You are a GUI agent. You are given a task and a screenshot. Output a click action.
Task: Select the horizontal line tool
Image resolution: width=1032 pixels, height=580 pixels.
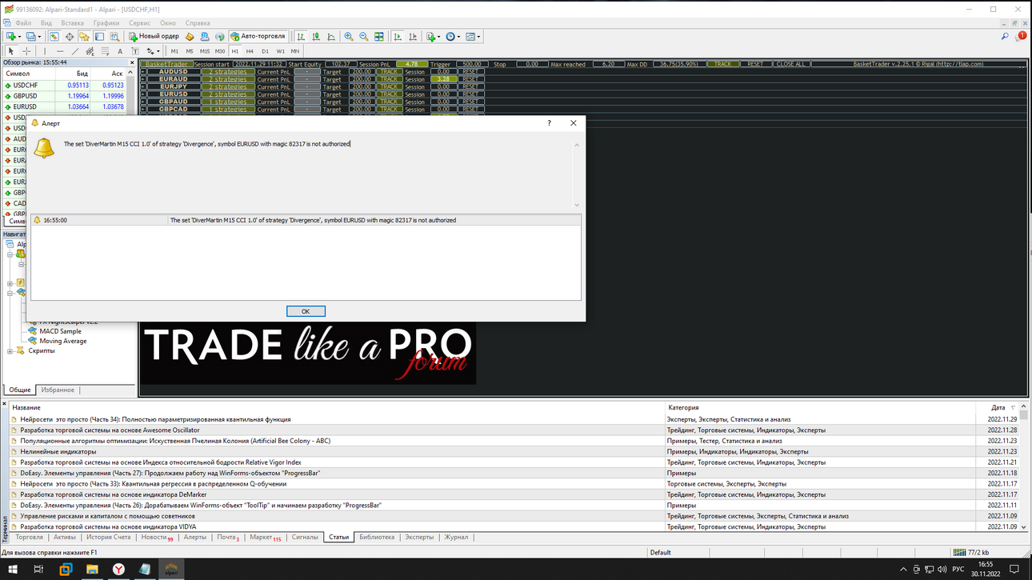(x=60, y=51)
